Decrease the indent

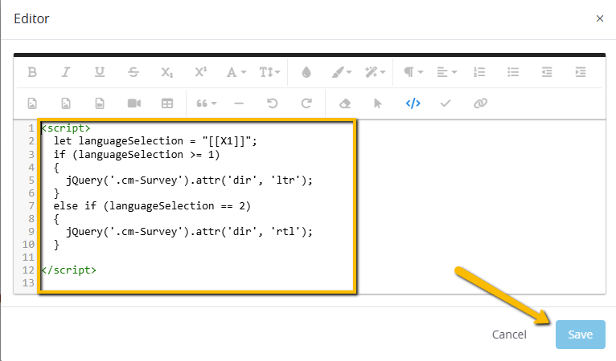547,72
